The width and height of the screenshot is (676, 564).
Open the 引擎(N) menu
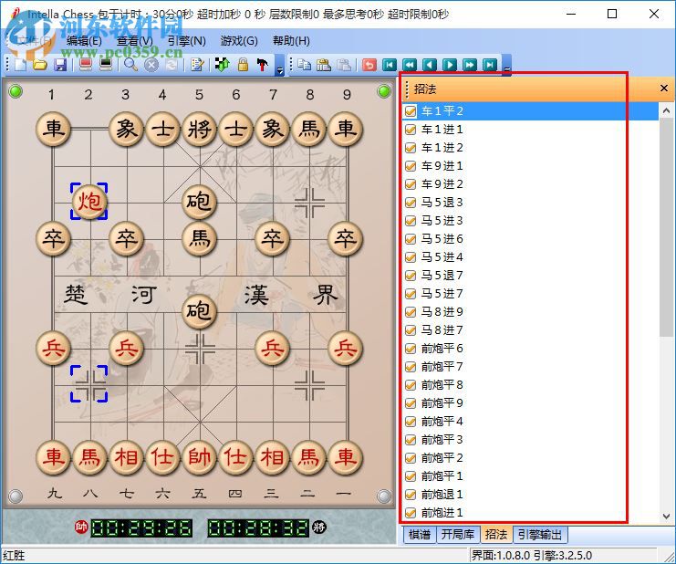click(x=186, y=40)
